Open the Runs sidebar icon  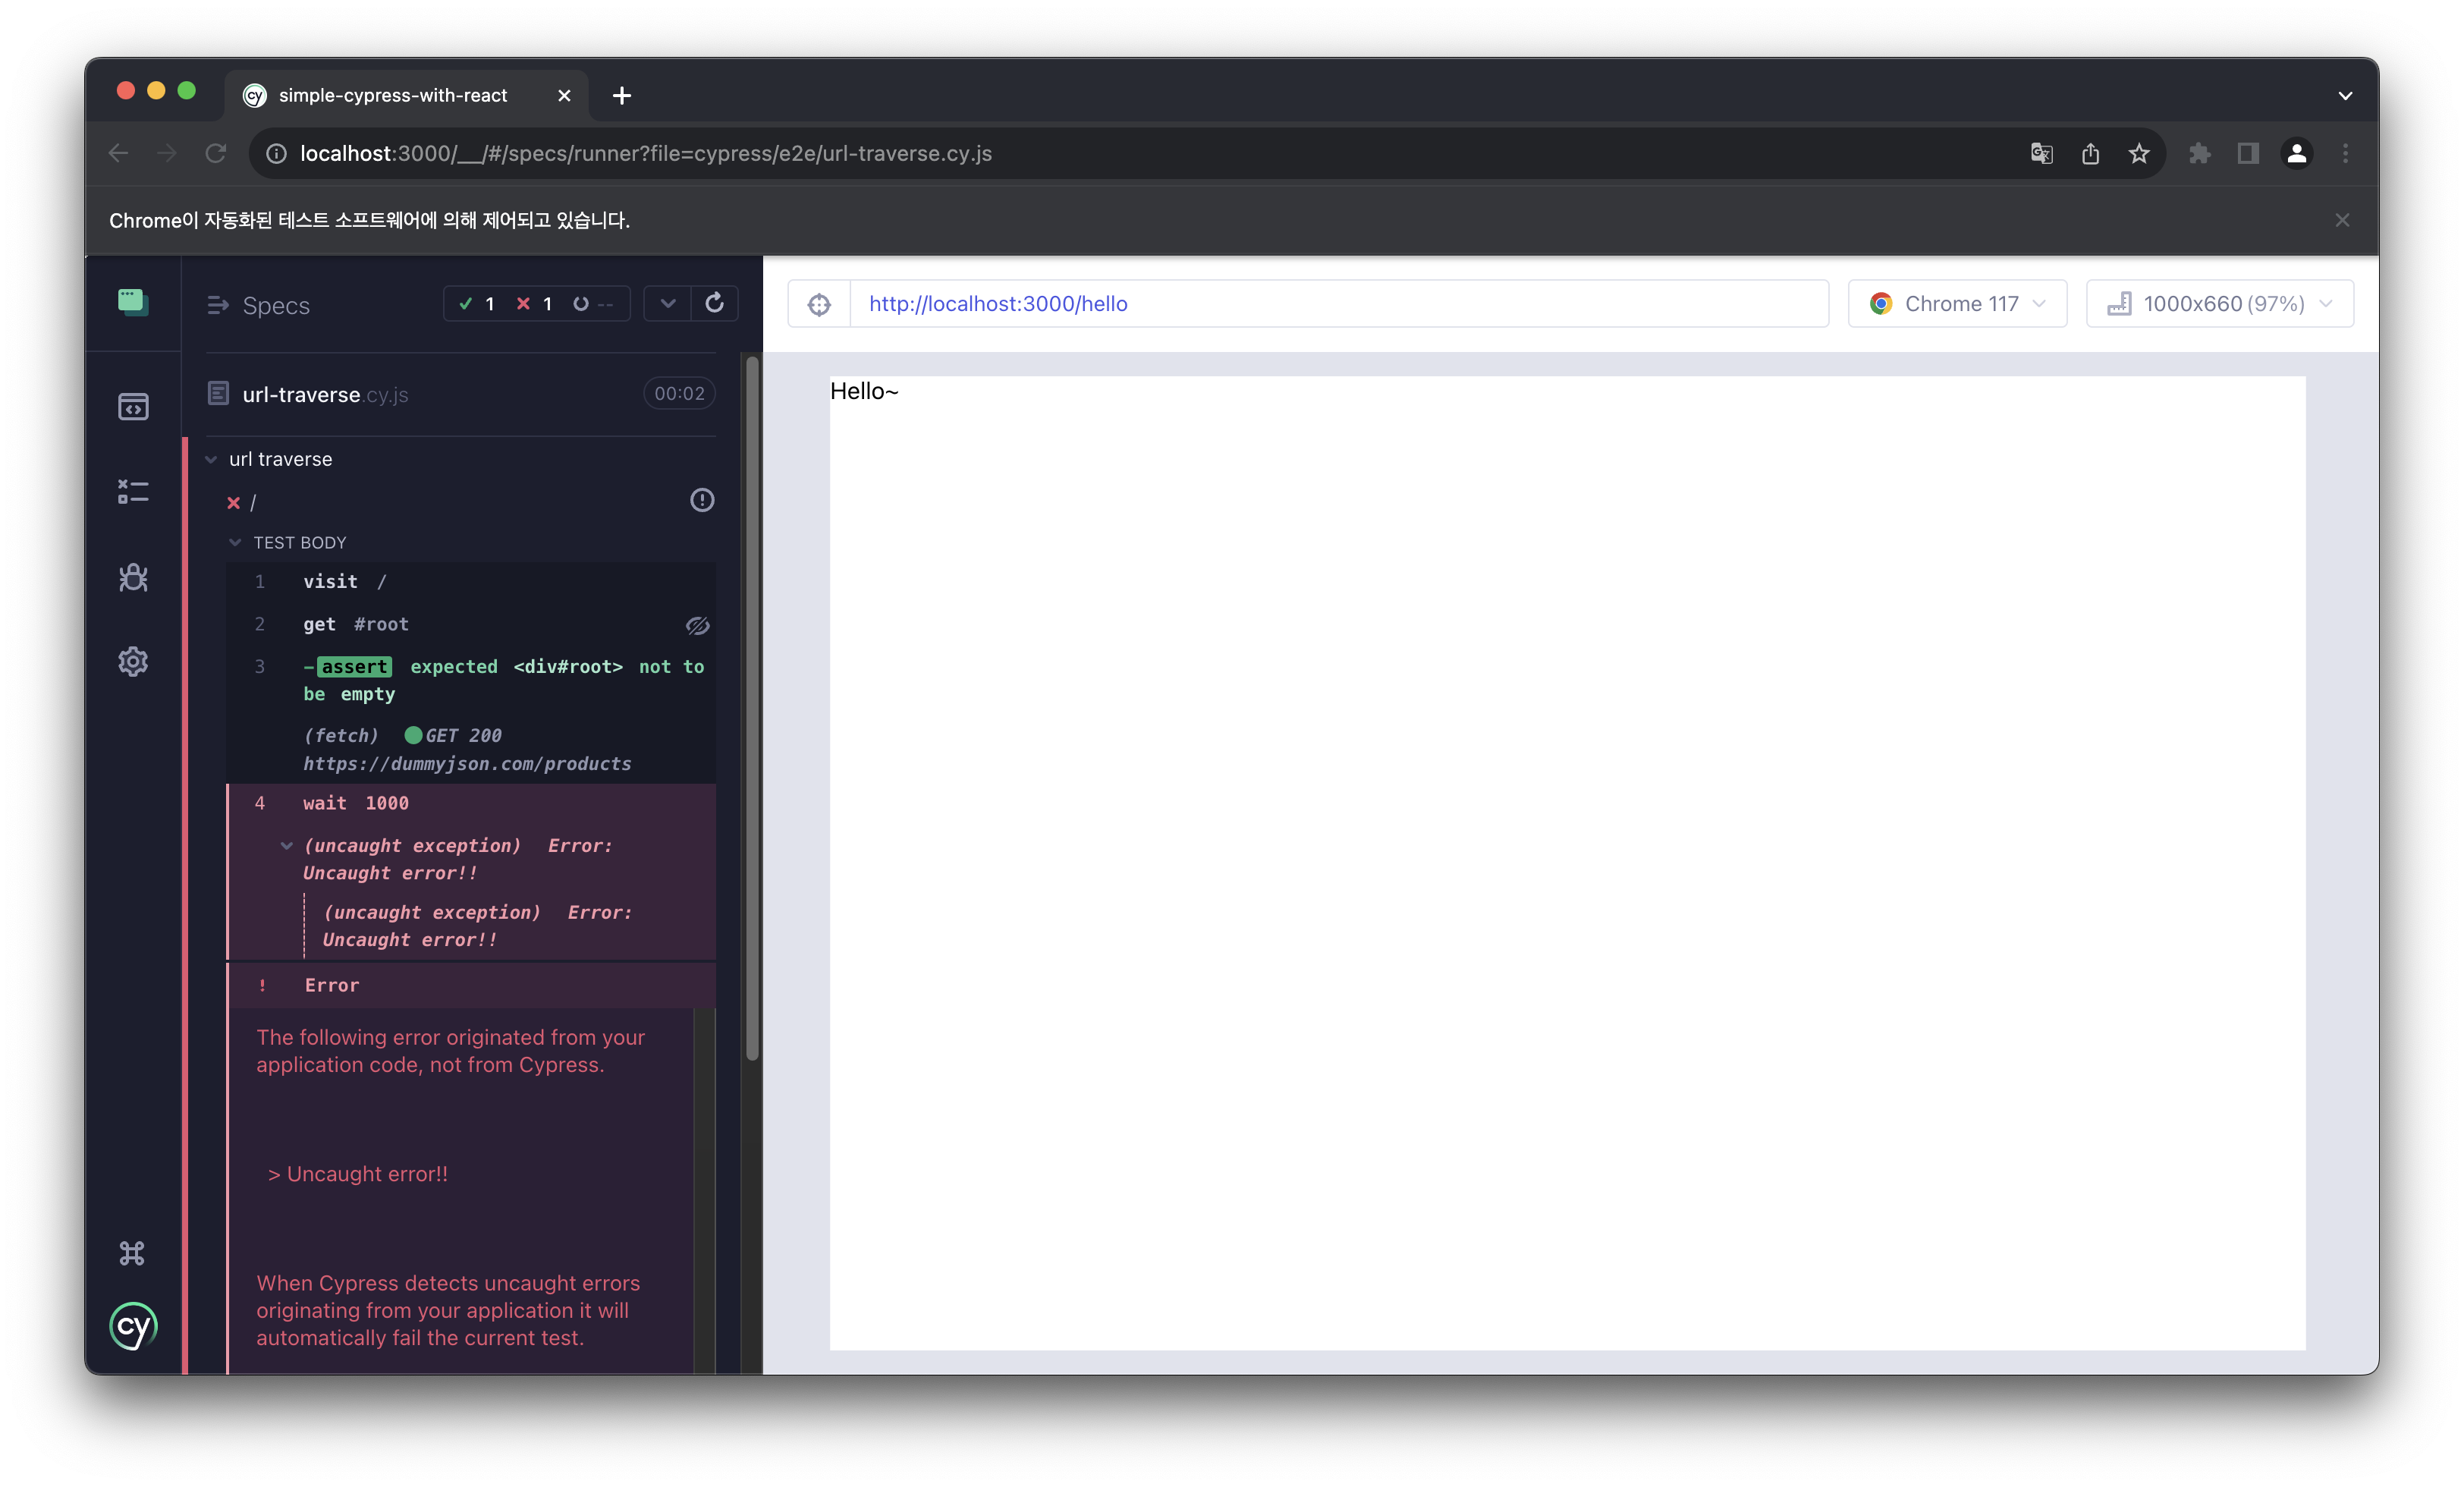[x=133, y=492]
